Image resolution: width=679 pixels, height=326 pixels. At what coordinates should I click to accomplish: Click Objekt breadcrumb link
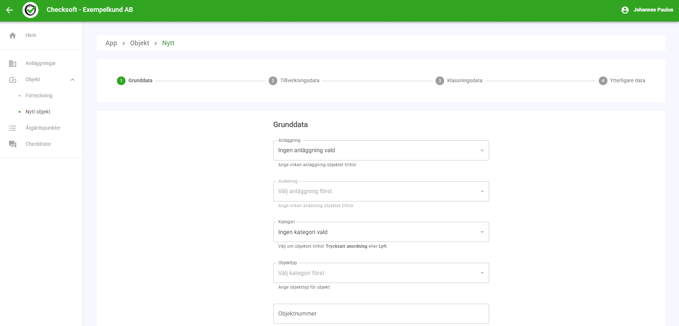[140, 43]
